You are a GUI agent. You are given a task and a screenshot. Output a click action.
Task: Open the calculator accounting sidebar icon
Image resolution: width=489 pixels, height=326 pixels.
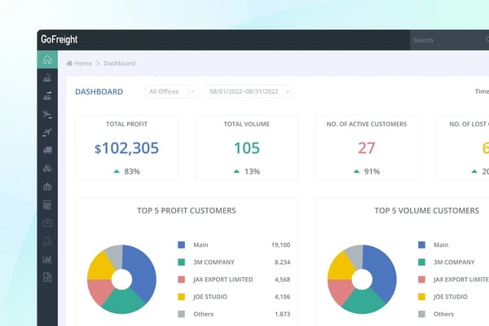(47, 205)
